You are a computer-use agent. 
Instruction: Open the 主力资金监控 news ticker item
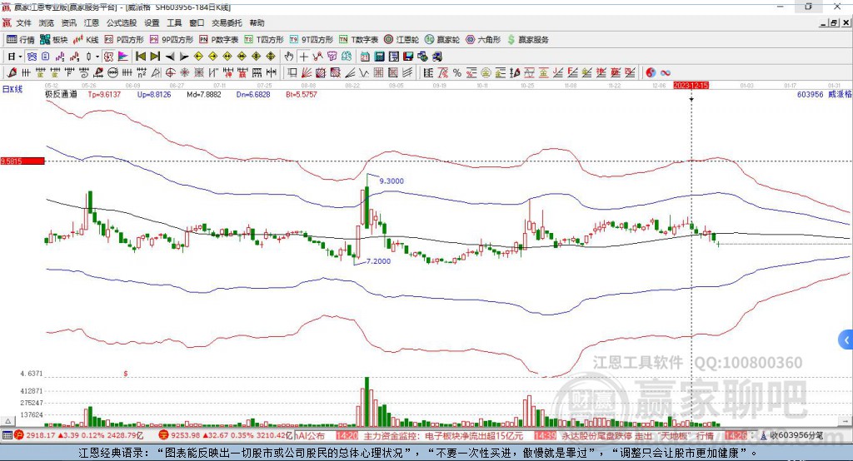pos(443,435)
